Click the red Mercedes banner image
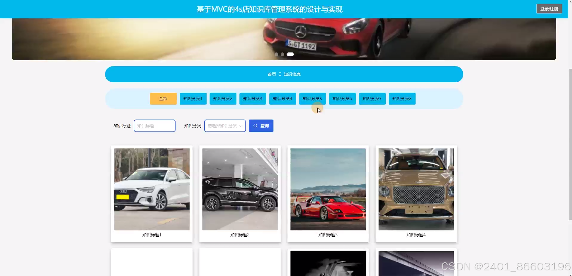The height and width of the screenshot is (276, 572). coord(284,39)
